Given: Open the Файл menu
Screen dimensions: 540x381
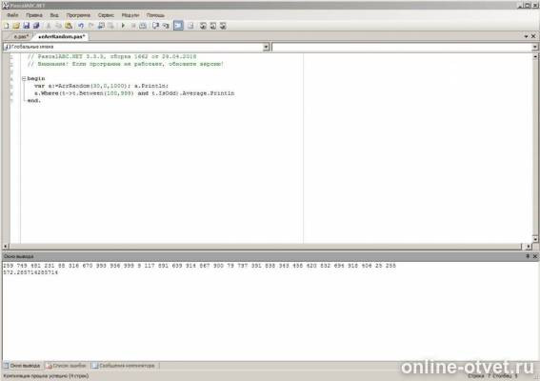Looking at the screenshot, I should (12, 15).
